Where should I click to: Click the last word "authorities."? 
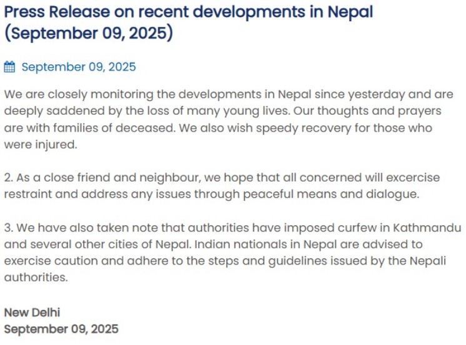36,277
